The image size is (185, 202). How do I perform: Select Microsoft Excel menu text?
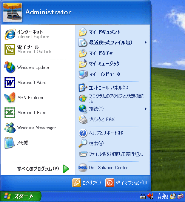32,113
